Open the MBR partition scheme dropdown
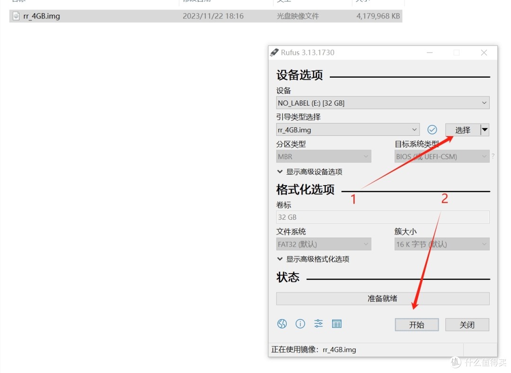Image resolution: width=511 pixels, height=373 pixels. tap(324, 157)
